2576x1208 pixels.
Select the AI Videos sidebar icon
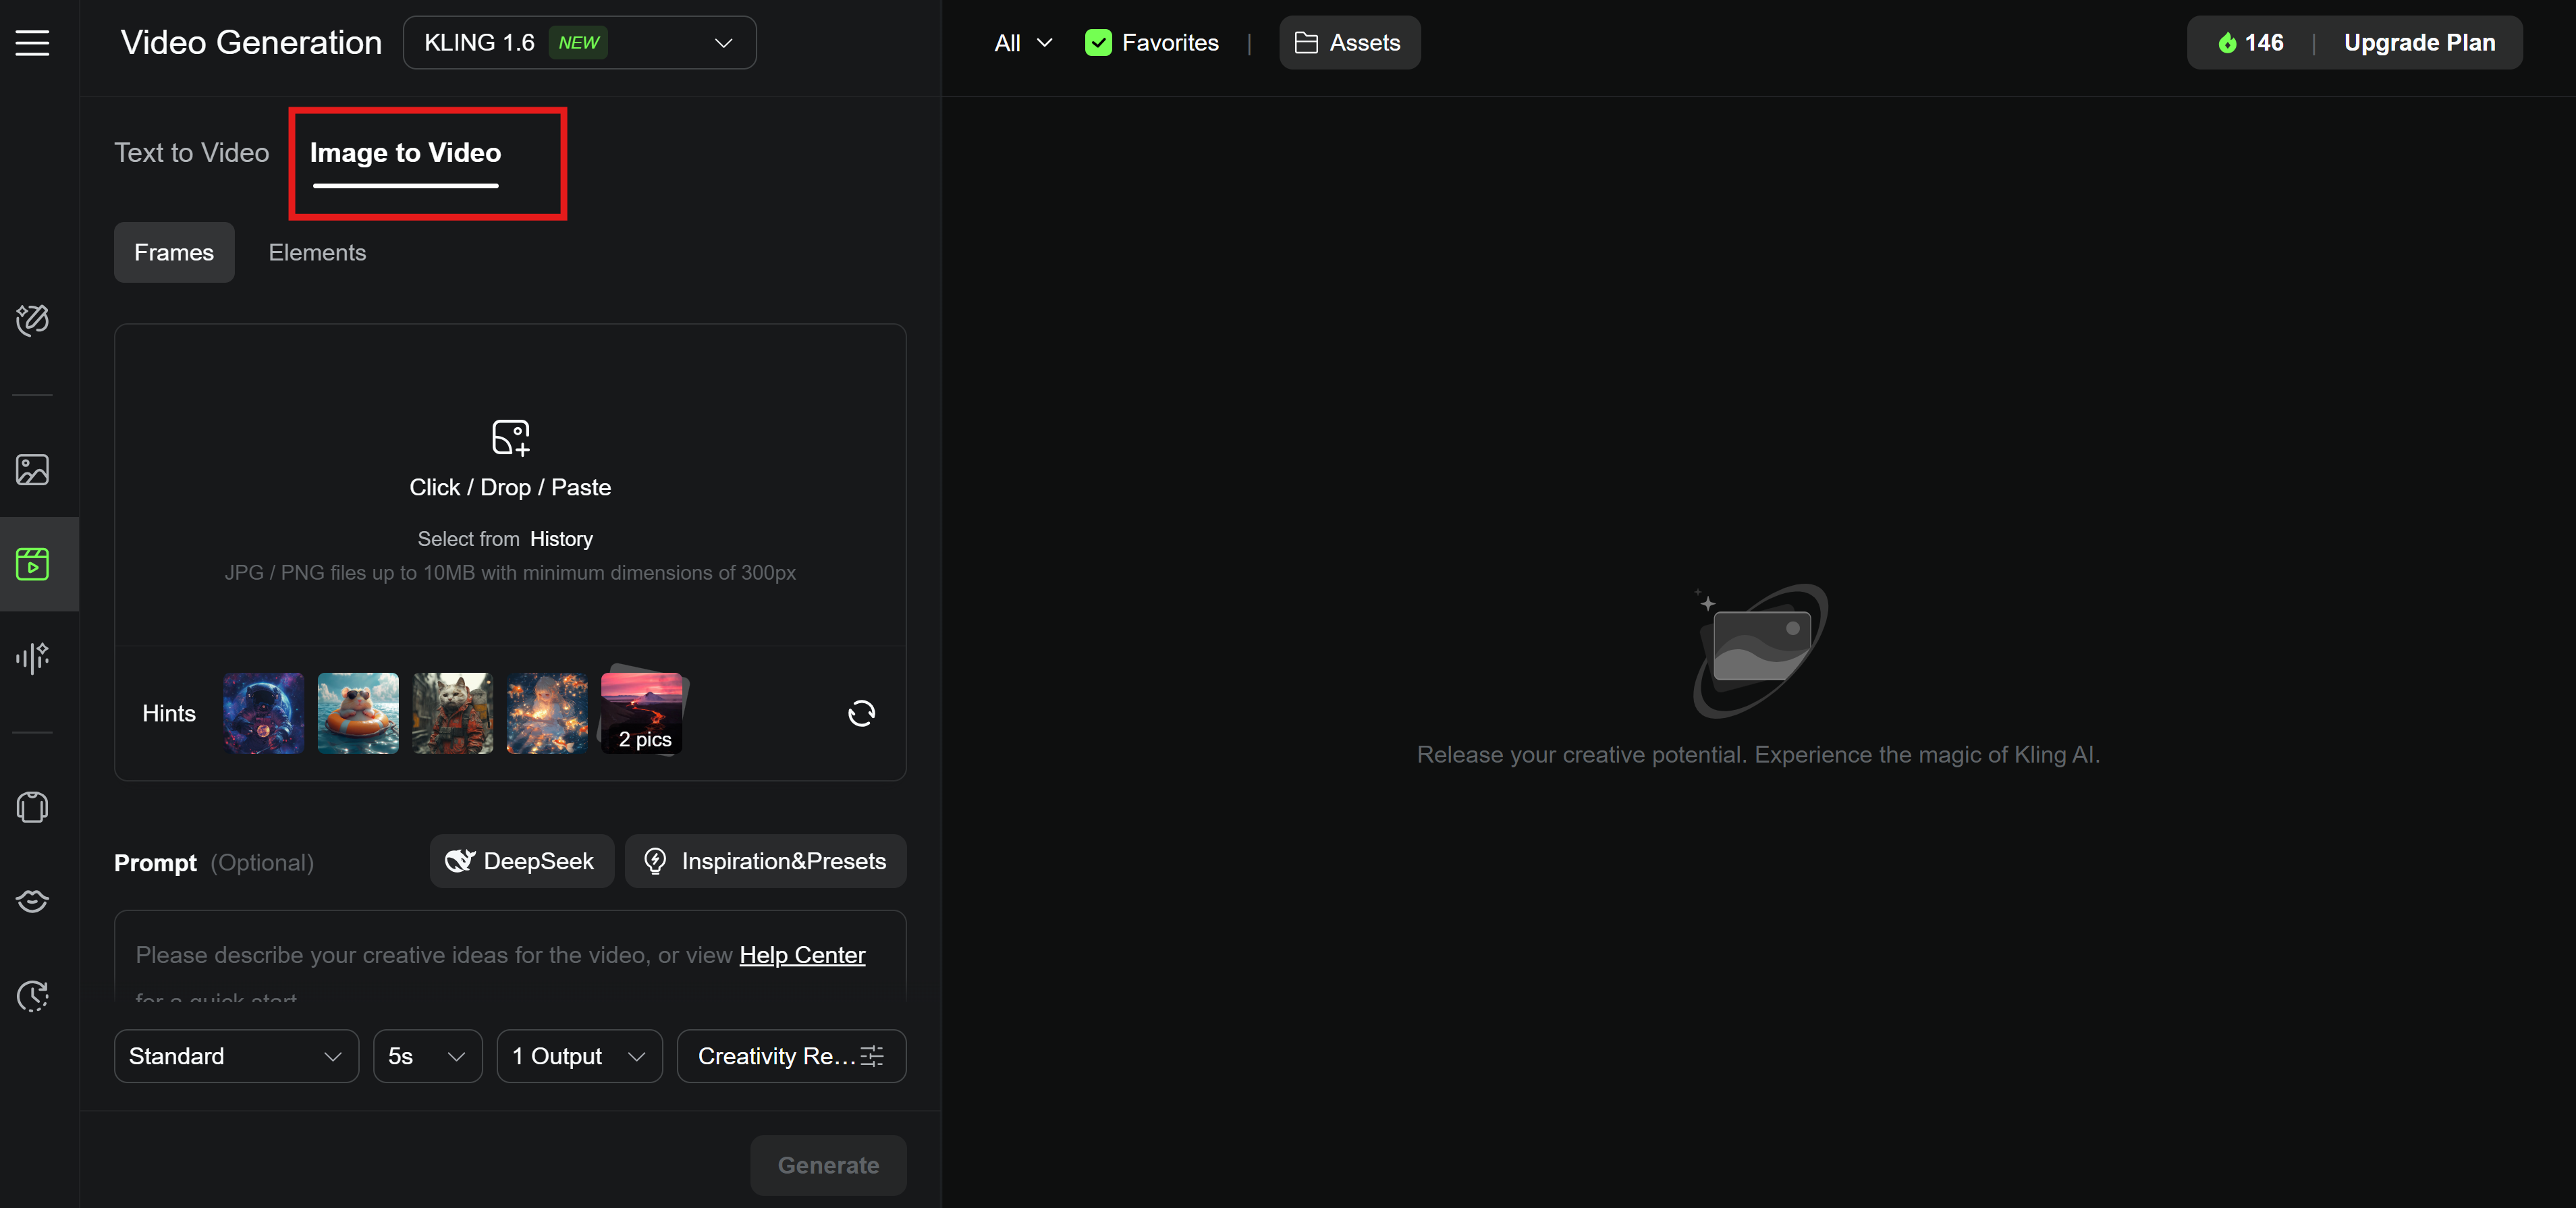pos(32,564)
